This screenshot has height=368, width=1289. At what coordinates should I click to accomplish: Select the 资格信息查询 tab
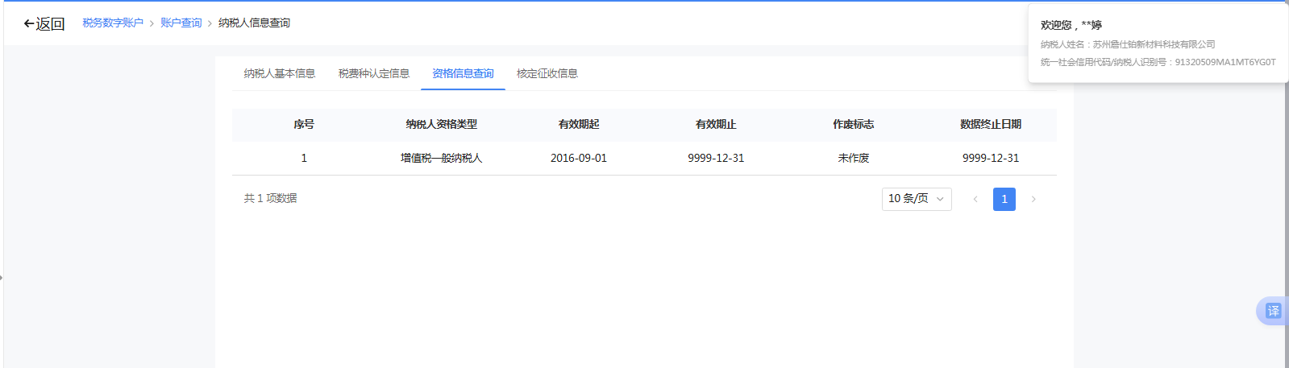click(x=463, y=73)
